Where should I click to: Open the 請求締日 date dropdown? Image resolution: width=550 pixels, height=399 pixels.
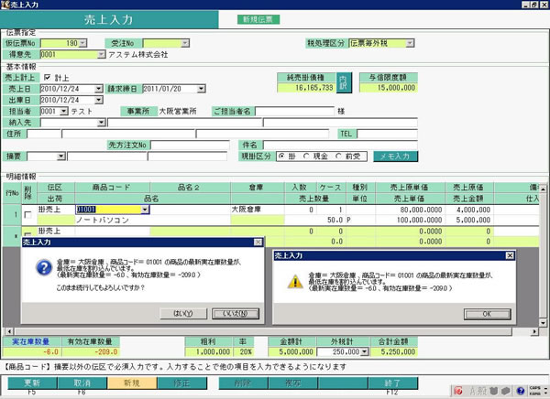[201, 89]
